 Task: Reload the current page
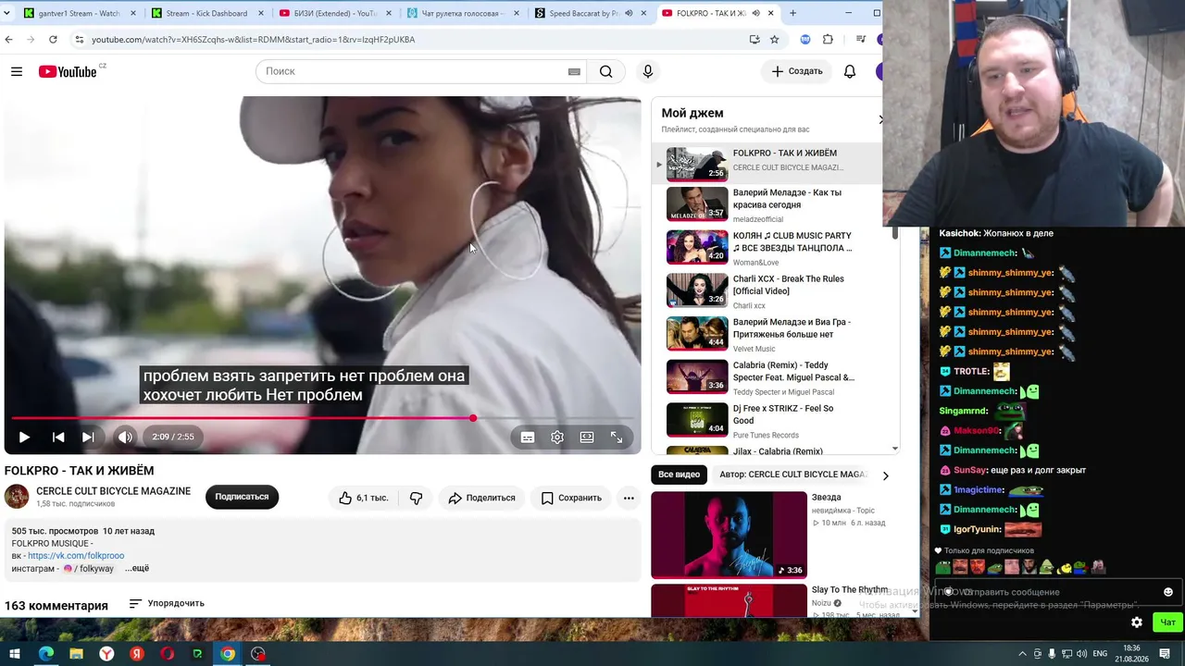53,40
